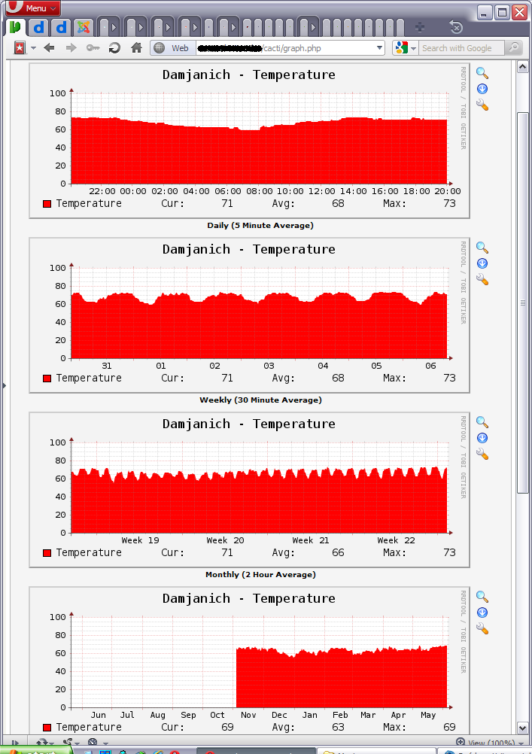Click the Web security badge in address bar
This screenshot has height=754, width=532.
click(x=174, y=48)
